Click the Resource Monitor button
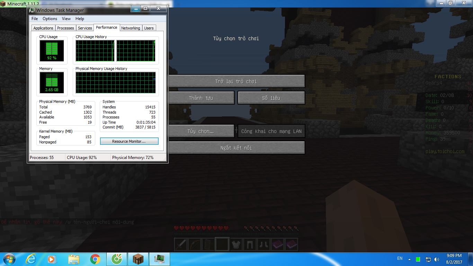Viewport: 473px width, 266px height. pos(129,141)
